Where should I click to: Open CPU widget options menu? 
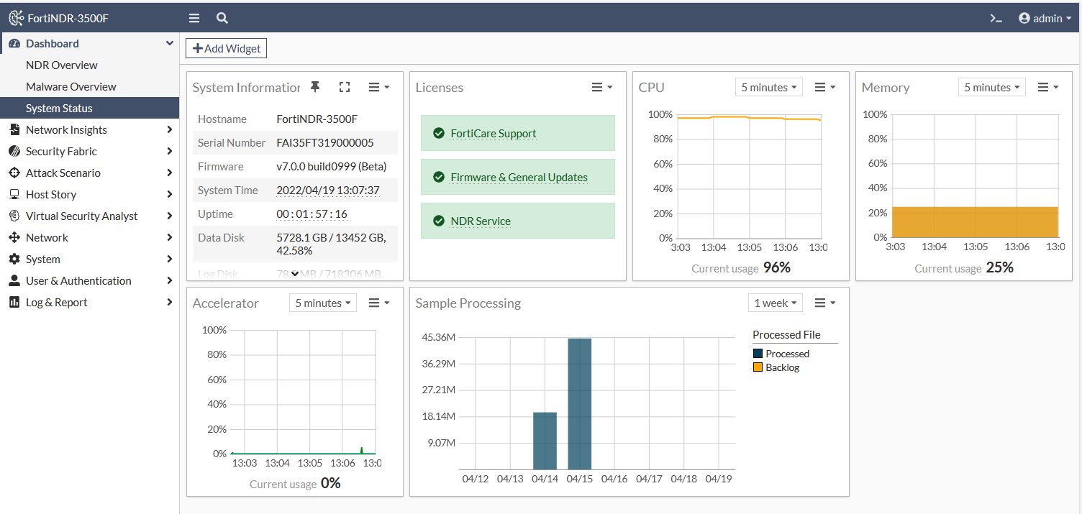point(825,87)
